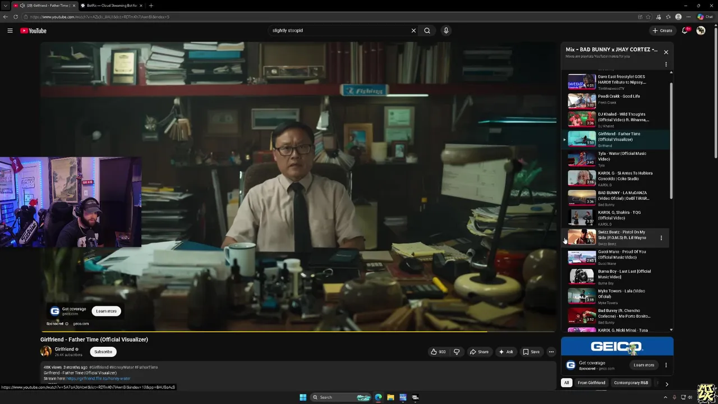
Task: Open more actions ellipsis under video
Action: coord(551,352)
